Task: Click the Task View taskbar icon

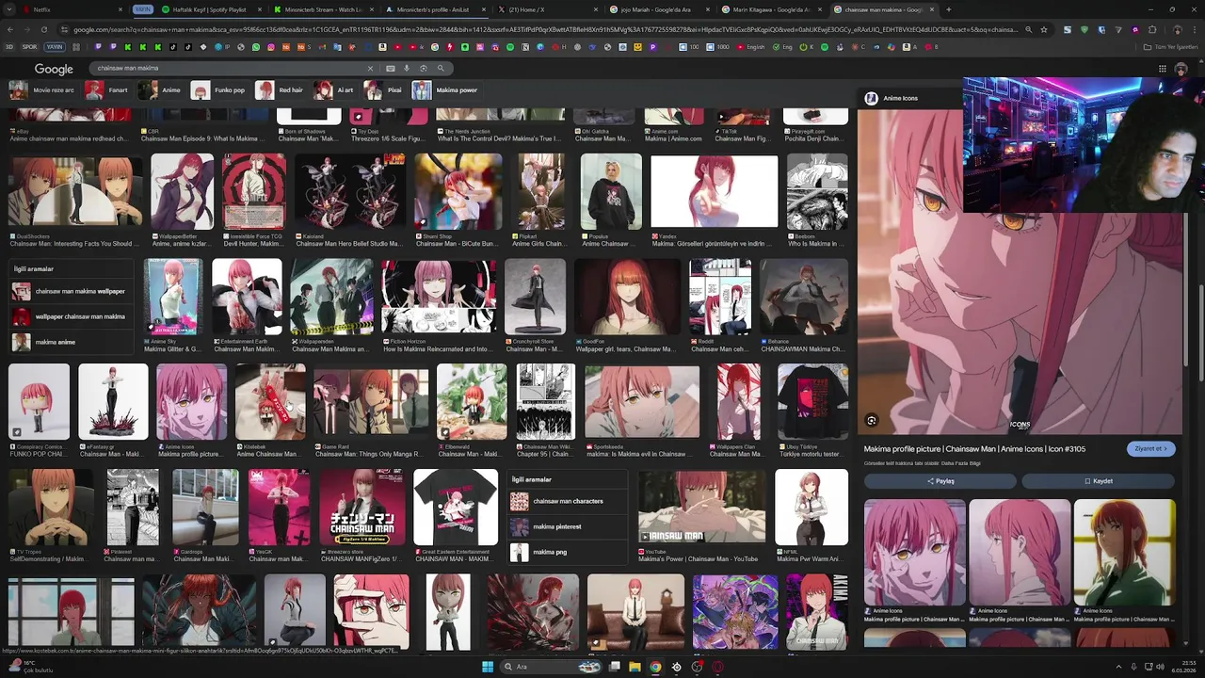Action: pos(614,667)
